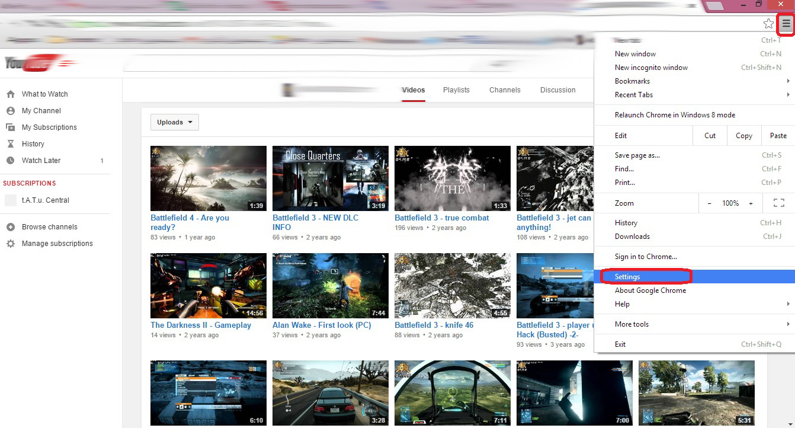795x428 pixels.
Task: Play the Close Quarters thumbnail with 3:19 duration
Action: (331, 178)
